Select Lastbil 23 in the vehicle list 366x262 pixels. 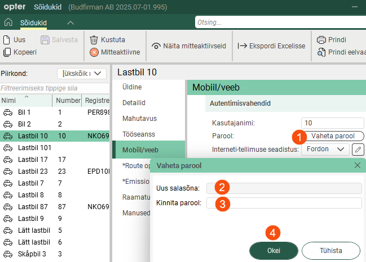(x=33, y=171)
